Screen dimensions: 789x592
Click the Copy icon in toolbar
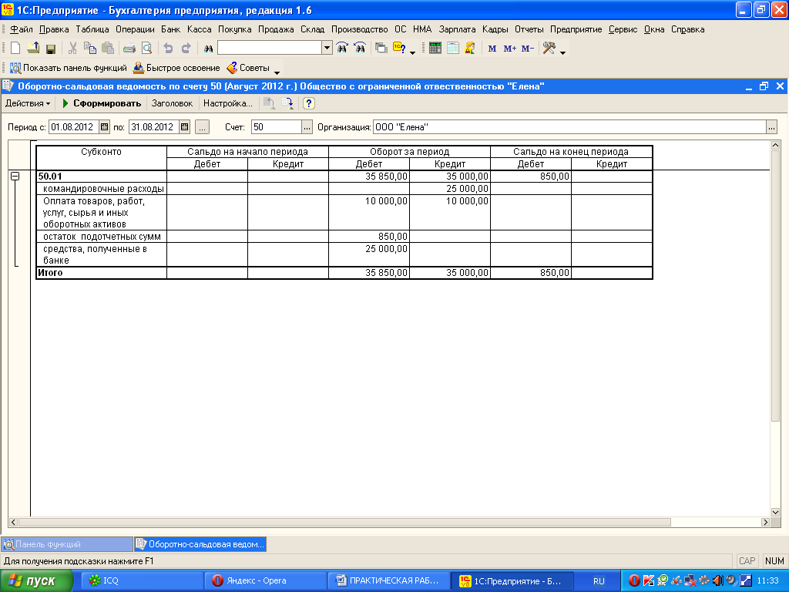[x=90, y=49]
